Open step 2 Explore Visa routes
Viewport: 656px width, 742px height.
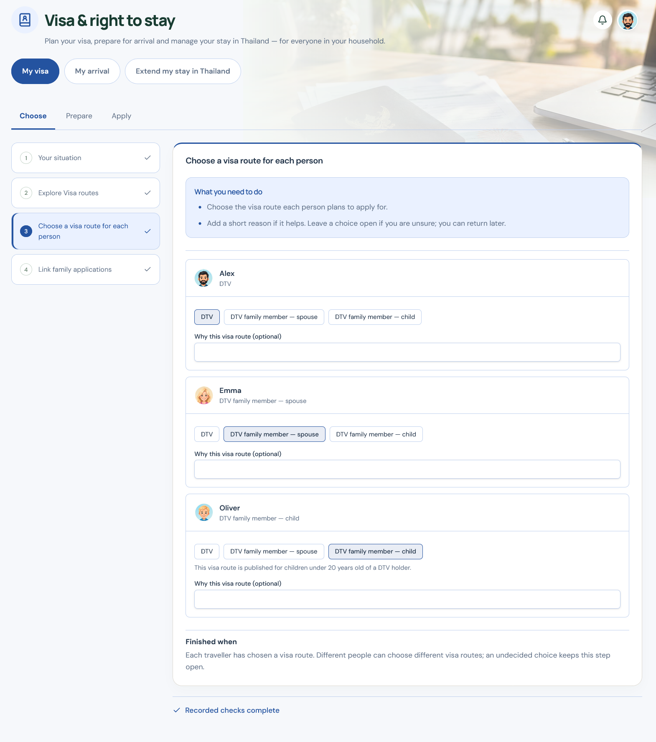pos(86,193)
